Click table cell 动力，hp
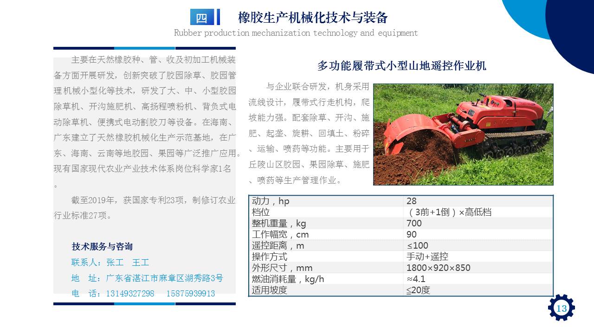 click(x=327, y=201)
